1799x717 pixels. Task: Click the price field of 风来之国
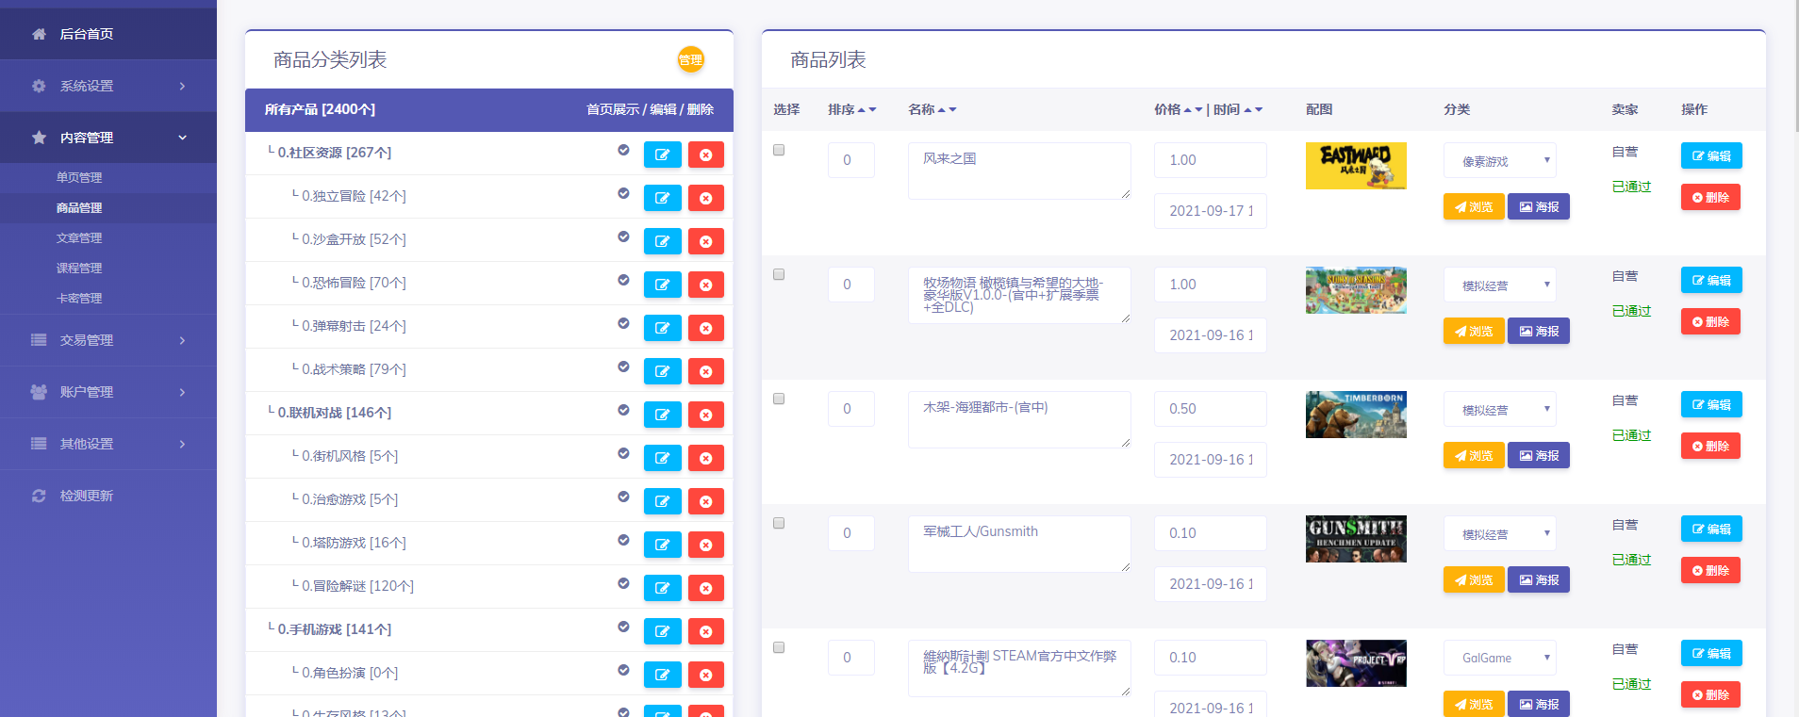[x=1210, y=160]
